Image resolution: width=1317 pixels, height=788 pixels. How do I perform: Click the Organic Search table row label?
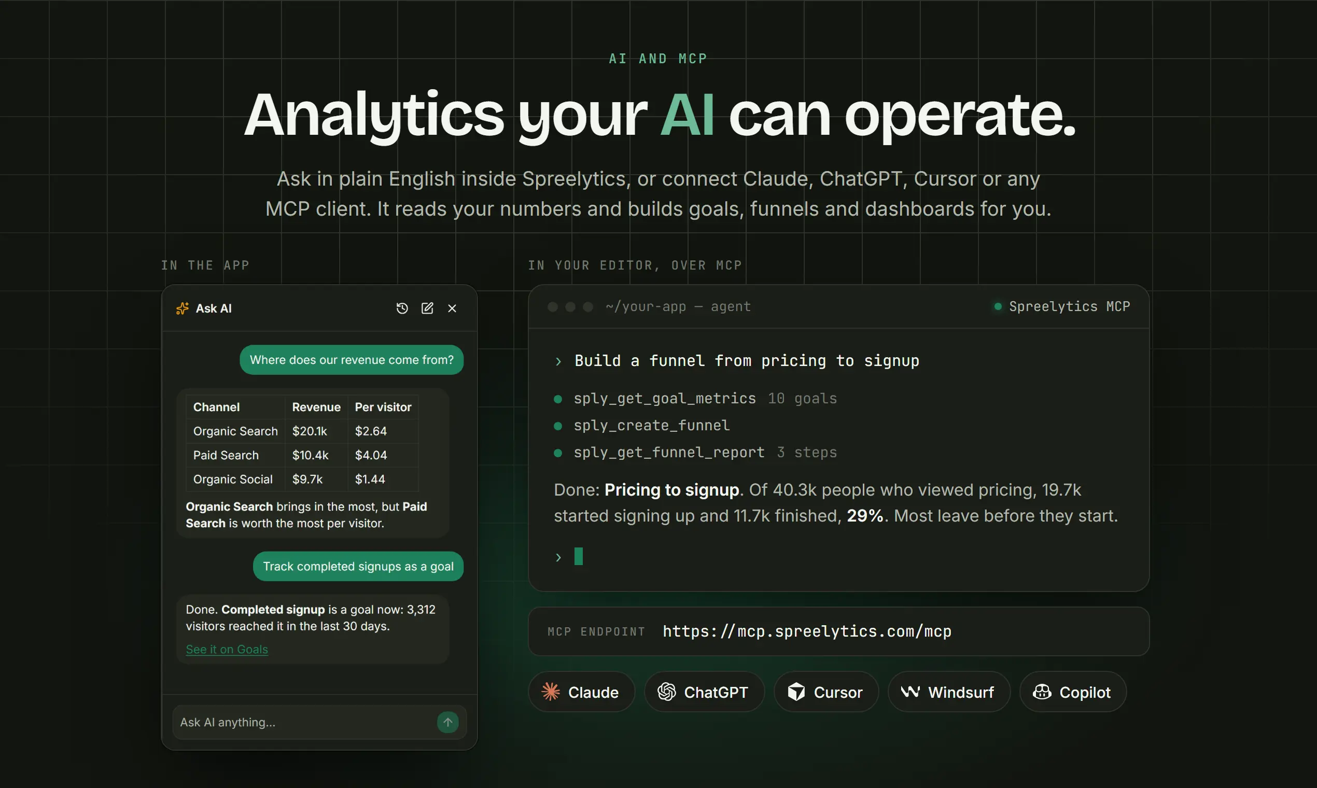(x=235, y=431)
